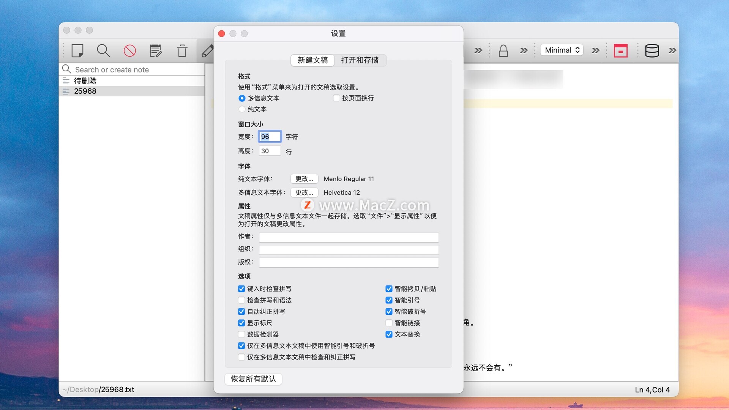Select the 纯文本 radio button
This screenshot has height=410, width=729.
coord(242,109)
